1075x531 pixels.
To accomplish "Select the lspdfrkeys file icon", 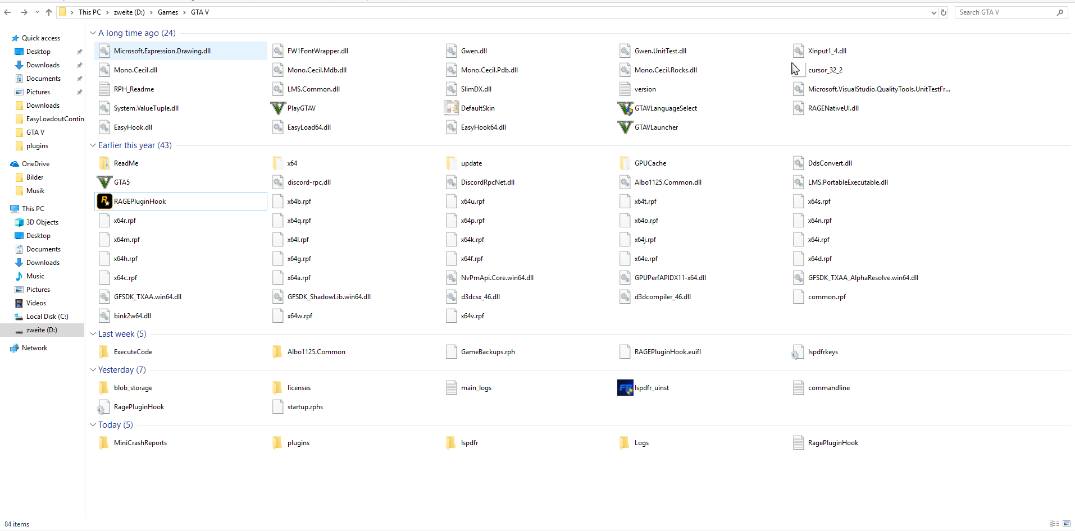I will 798,352.
